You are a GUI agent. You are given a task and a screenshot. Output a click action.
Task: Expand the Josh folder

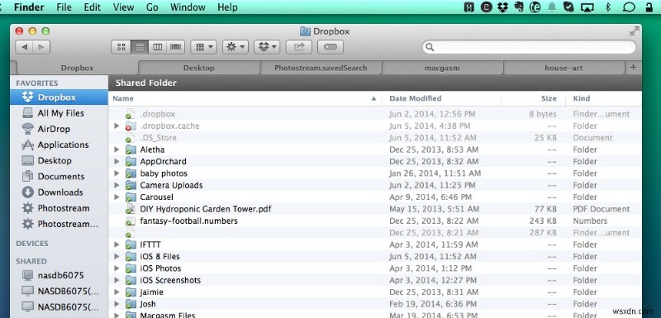click(x=117, y=304)
